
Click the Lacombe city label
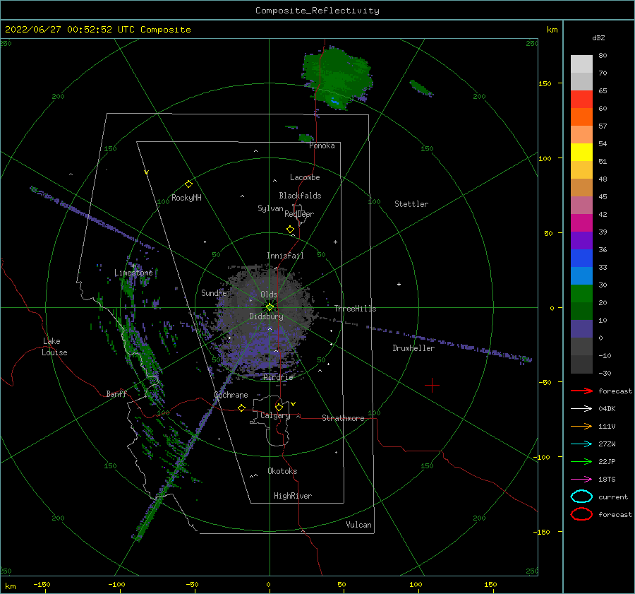tap(305, 177)
